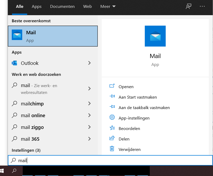The width and height of the screenshot is (213, 176).
Task: Expand the mail ziggo suggestion chevron
Action: [x=89, y=127]
